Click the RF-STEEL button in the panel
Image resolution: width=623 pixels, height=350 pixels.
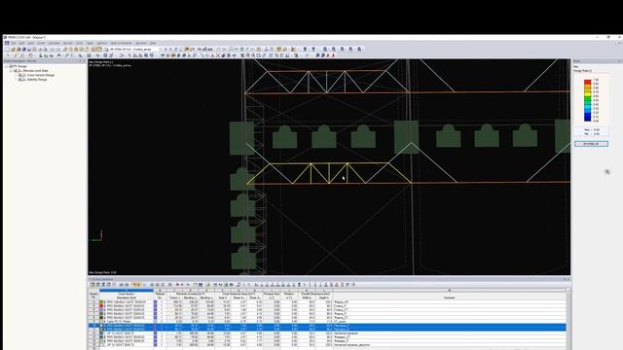click(591, 144)
